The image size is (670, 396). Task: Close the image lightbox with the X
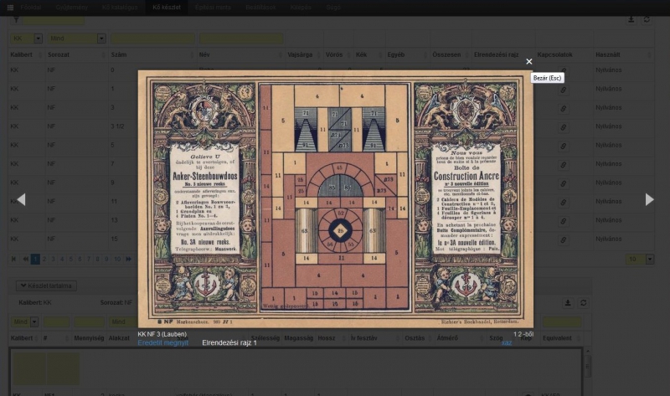pos(529,61)
